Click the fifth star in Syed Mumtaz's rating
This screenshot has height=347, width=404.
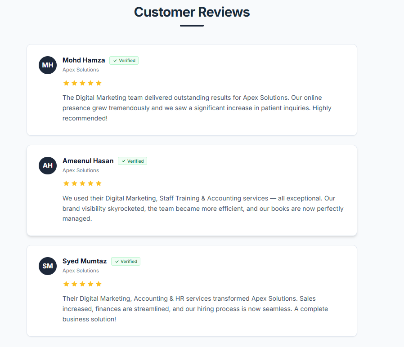[x=99, y=284]
